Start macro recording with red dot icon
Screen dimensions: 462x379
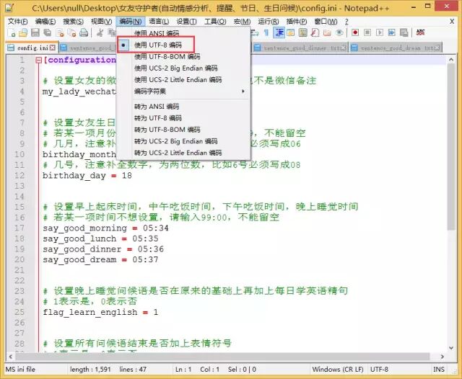tap(355, 32)
